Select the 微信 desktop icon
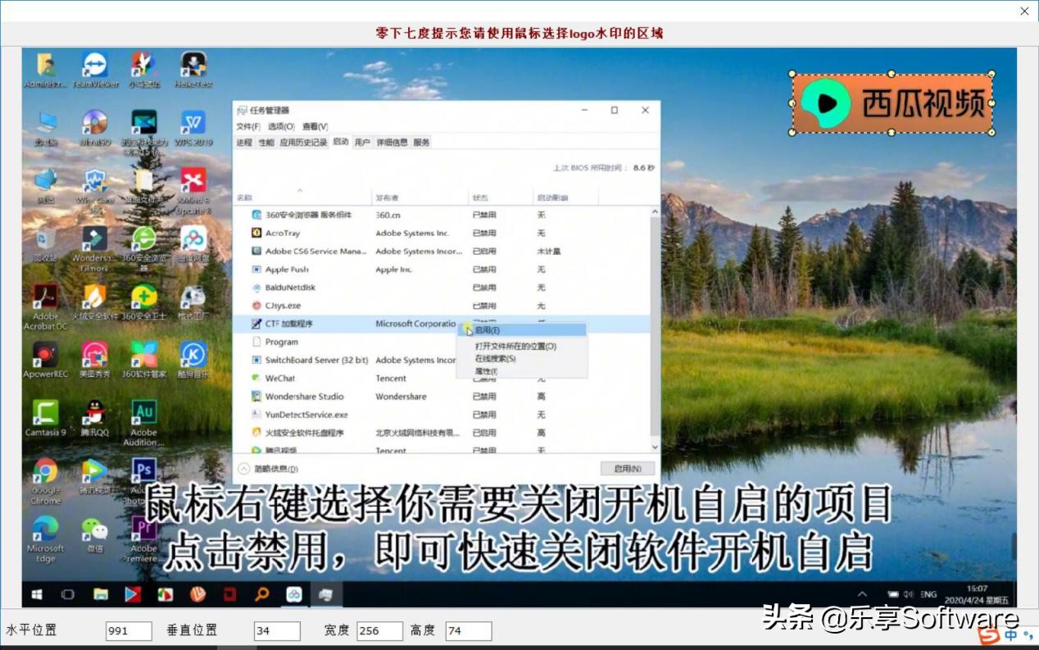 pos(94,535)
